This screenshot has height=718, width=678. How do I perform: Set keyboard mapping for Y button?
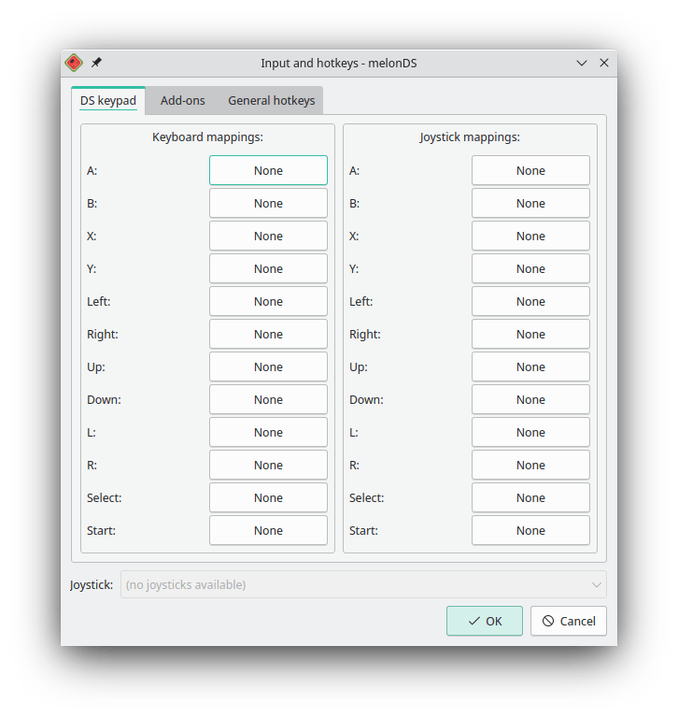point(269,269)
